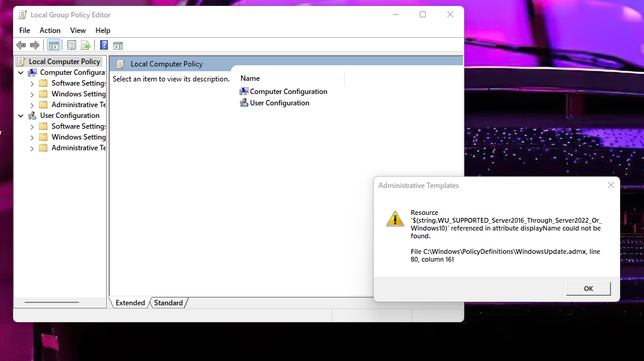Select Computer Configuration icon in the Name list

[x=244, y=92]
